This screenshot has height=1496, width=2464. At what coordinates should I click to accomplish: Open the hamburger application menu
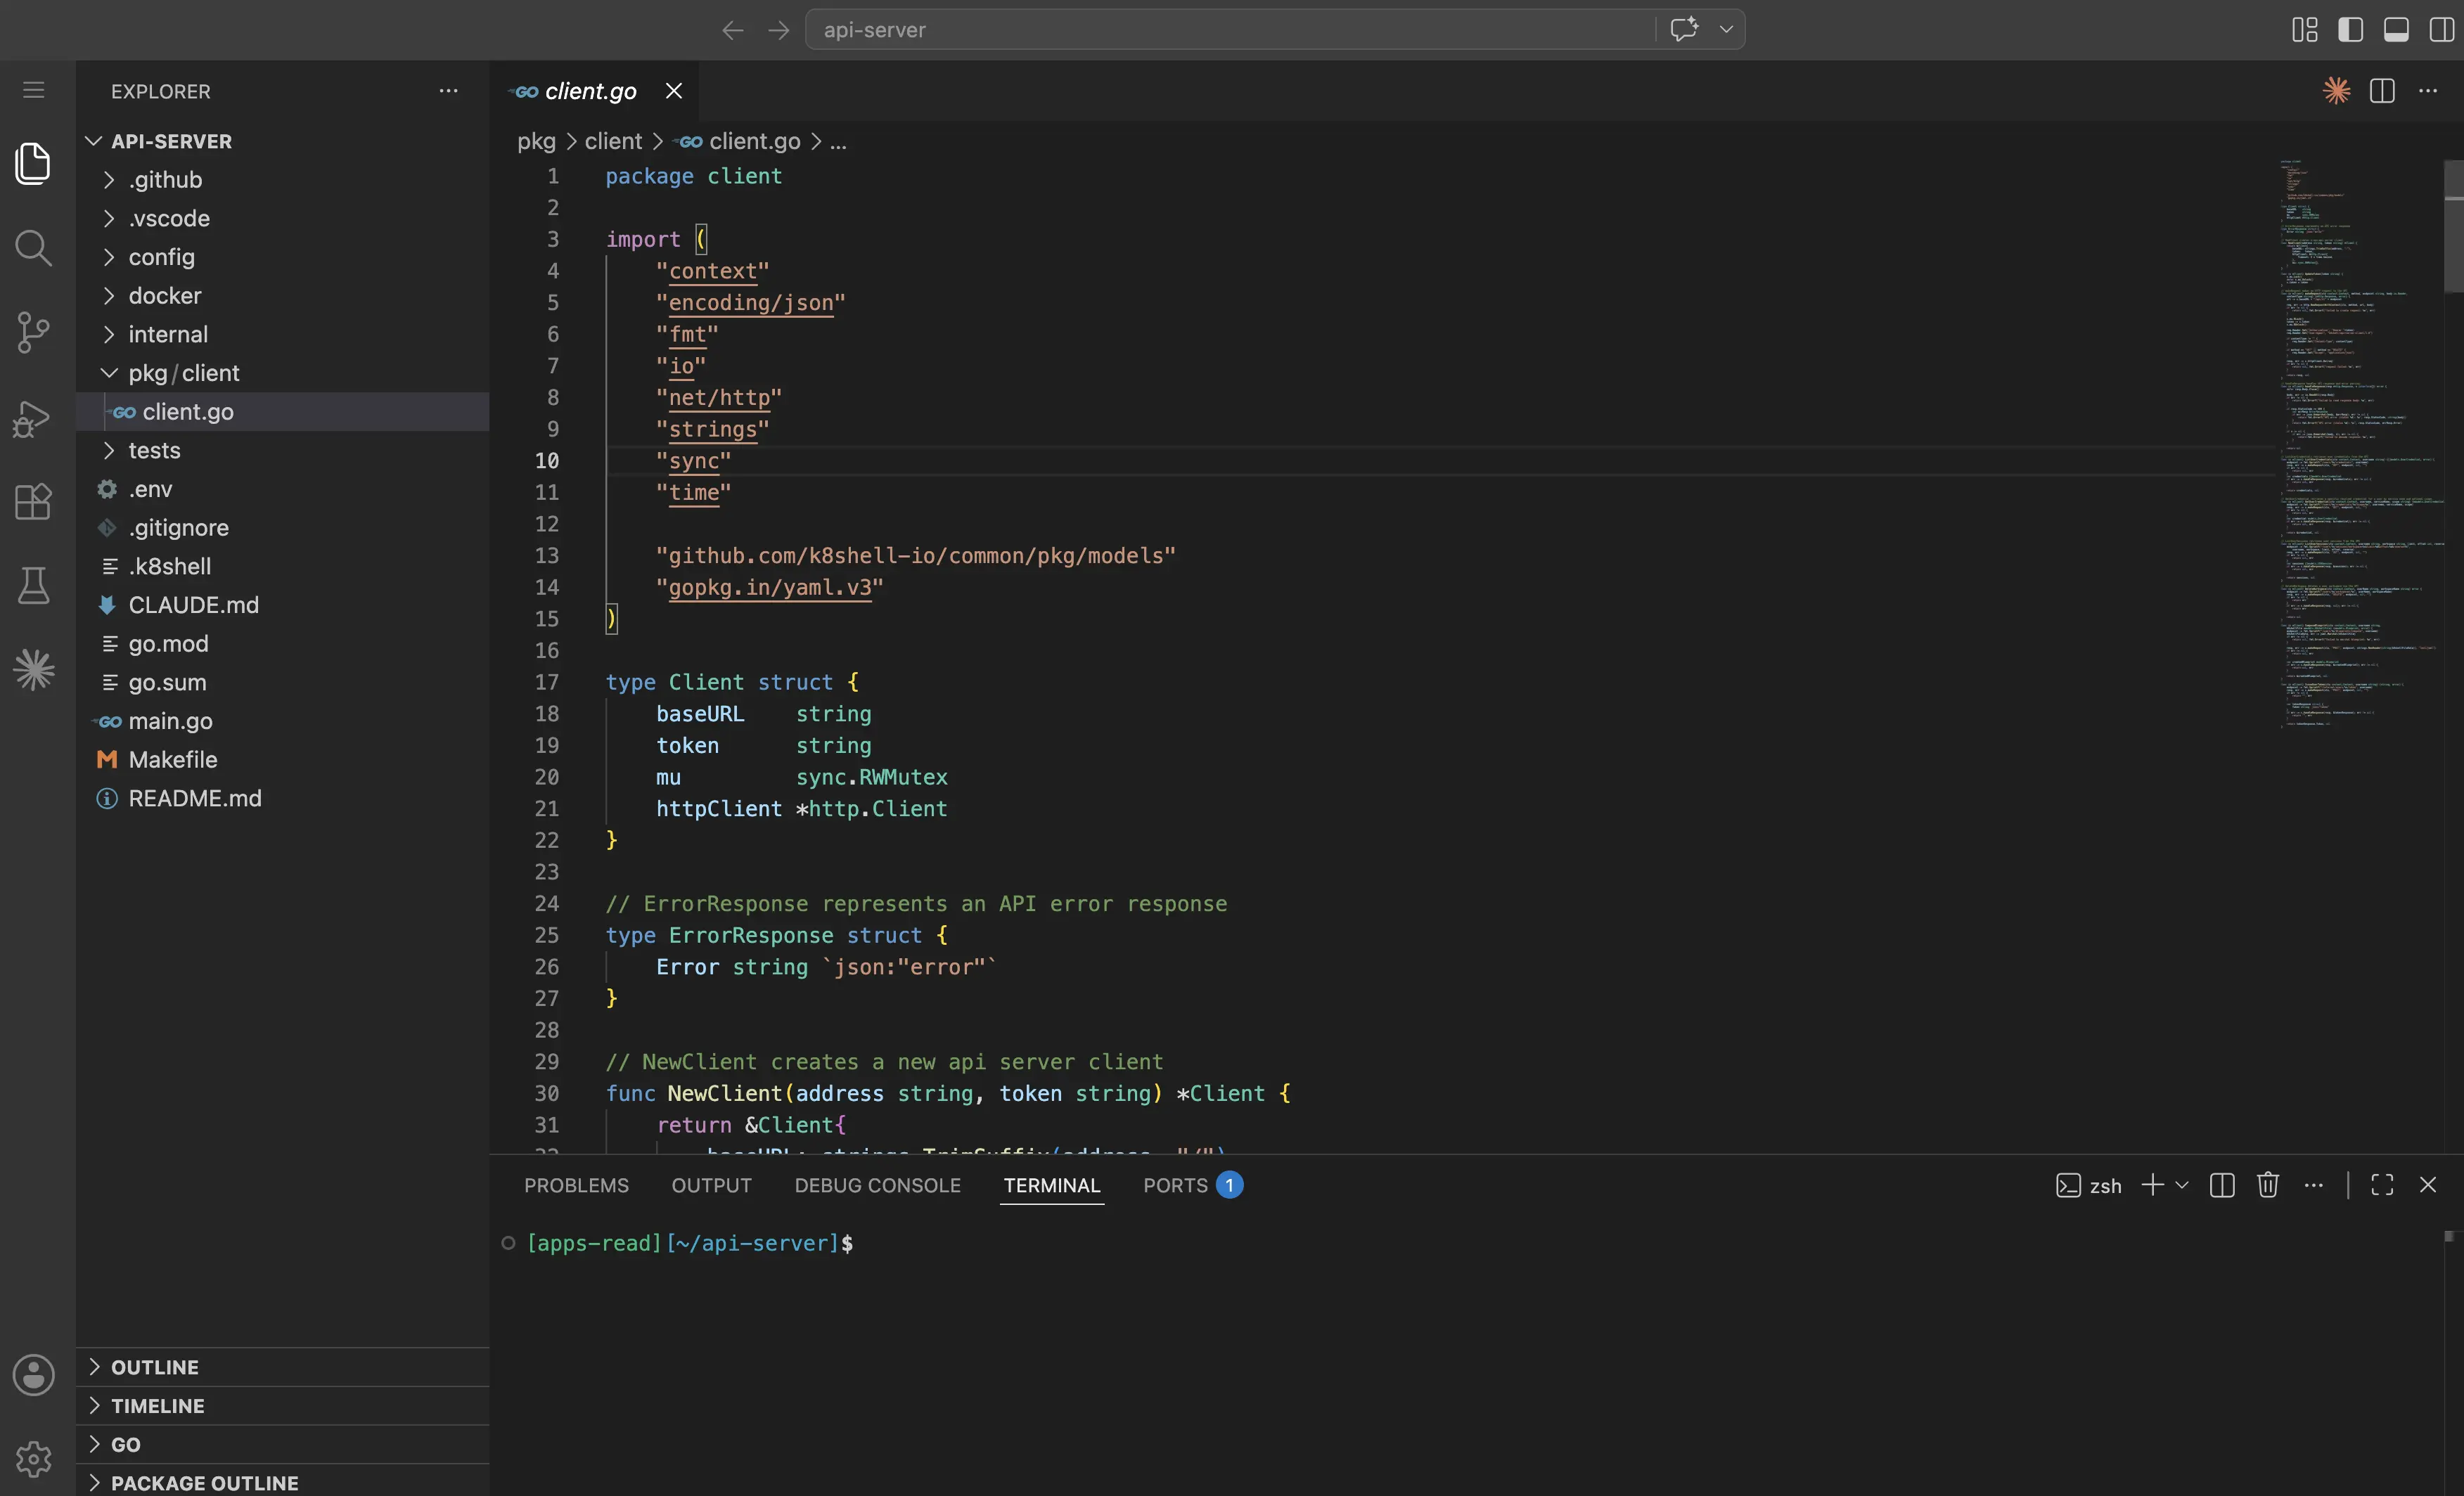[33, 90]
